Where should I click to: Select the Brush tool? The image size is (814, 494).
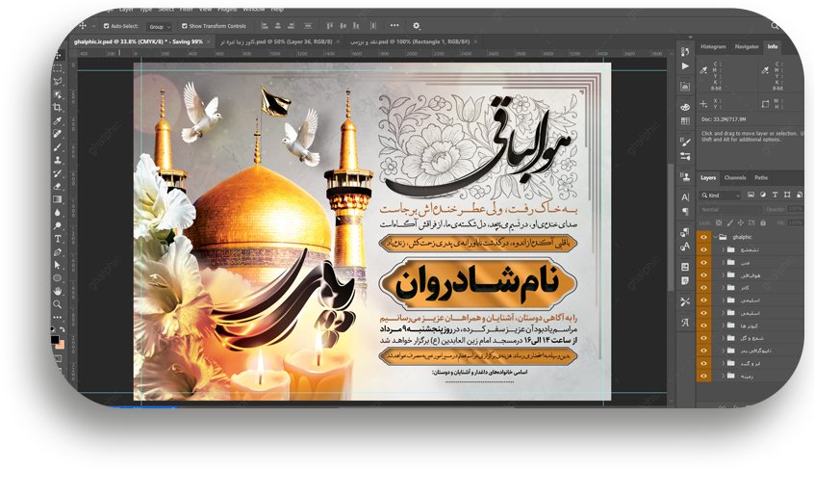click(x=58, y=147)
